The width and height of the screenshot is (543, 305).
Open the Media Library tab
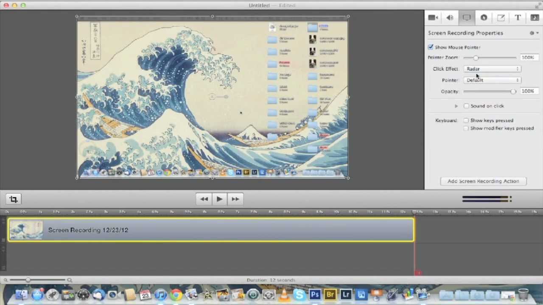click(x=535, y=17)
